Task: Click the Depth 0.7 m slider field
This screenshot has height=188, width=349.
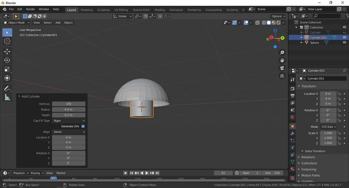Action: tap(69, 115)
